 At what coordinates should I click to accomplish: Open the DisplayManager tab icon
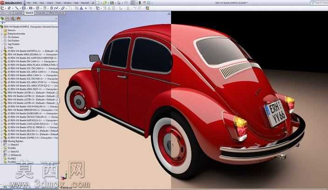pos(19,19)
